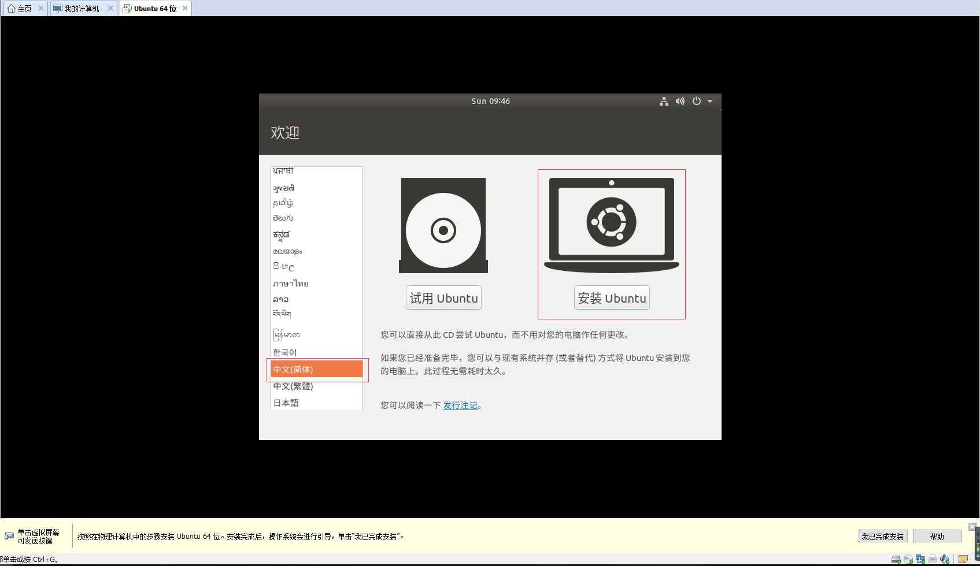Image resolution: width=980 pixels, height=566 pixels.
Task: Select the Burmese language entry
Action: [317, 334]
